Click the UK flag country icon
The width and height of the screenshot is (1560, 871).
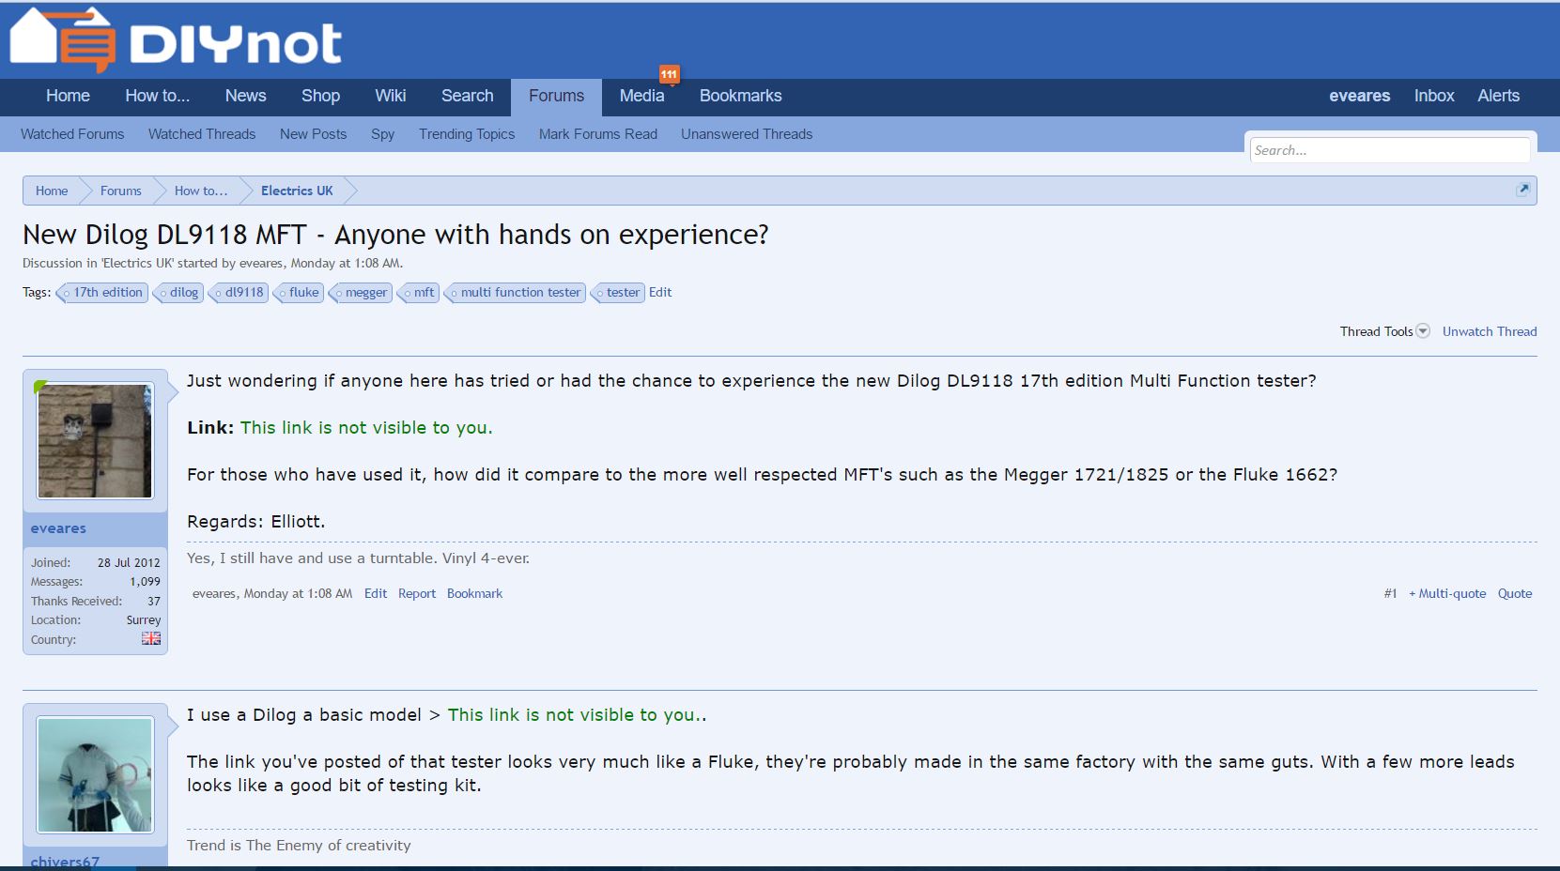pos(151,638)
